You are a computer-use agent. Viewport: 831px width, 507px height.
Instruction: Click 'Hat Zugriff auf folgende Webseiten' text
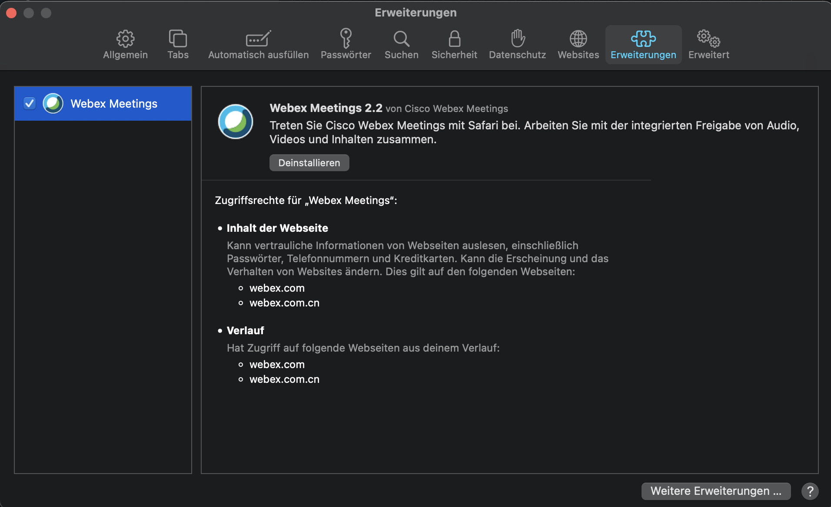(x=363, y=348)
